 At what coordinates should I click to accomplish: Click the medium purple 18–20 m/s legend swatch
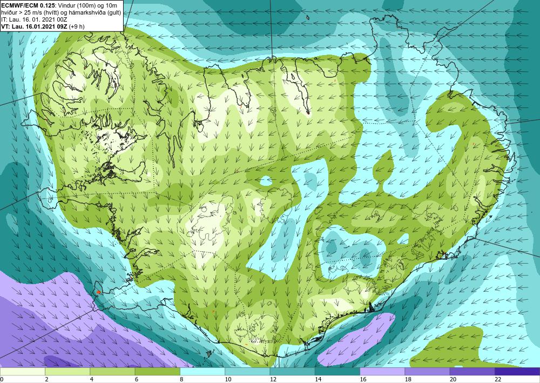[427, 372]
